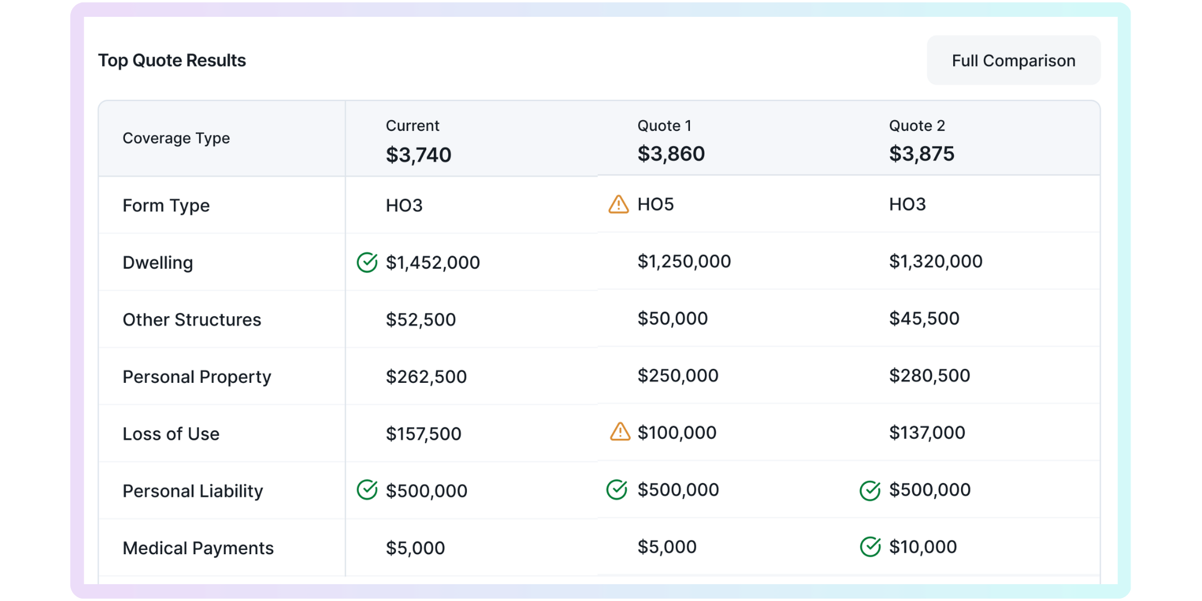Click the Loss of Use row label
1202x601 pixels.
(x=171, y=434)
